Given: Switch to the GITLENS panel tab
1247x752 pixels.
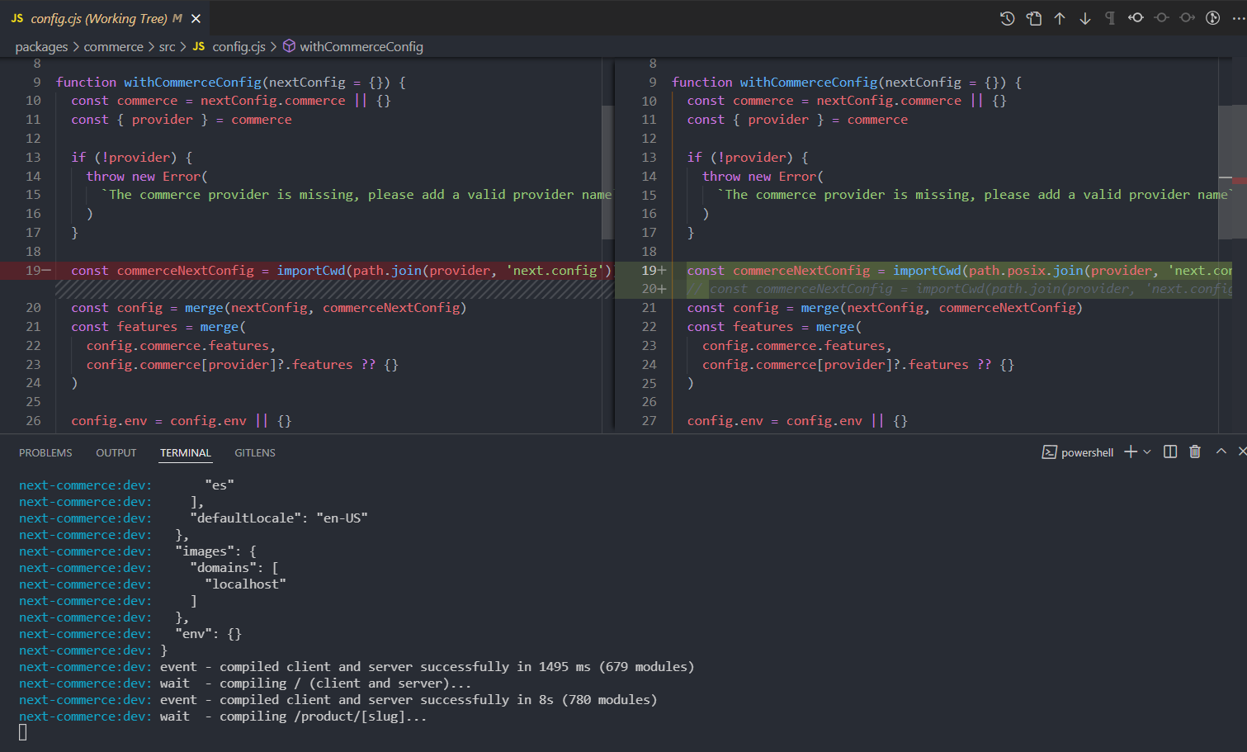Looking at the screenshot, I should pyautogui.click(x=255, y=453).
